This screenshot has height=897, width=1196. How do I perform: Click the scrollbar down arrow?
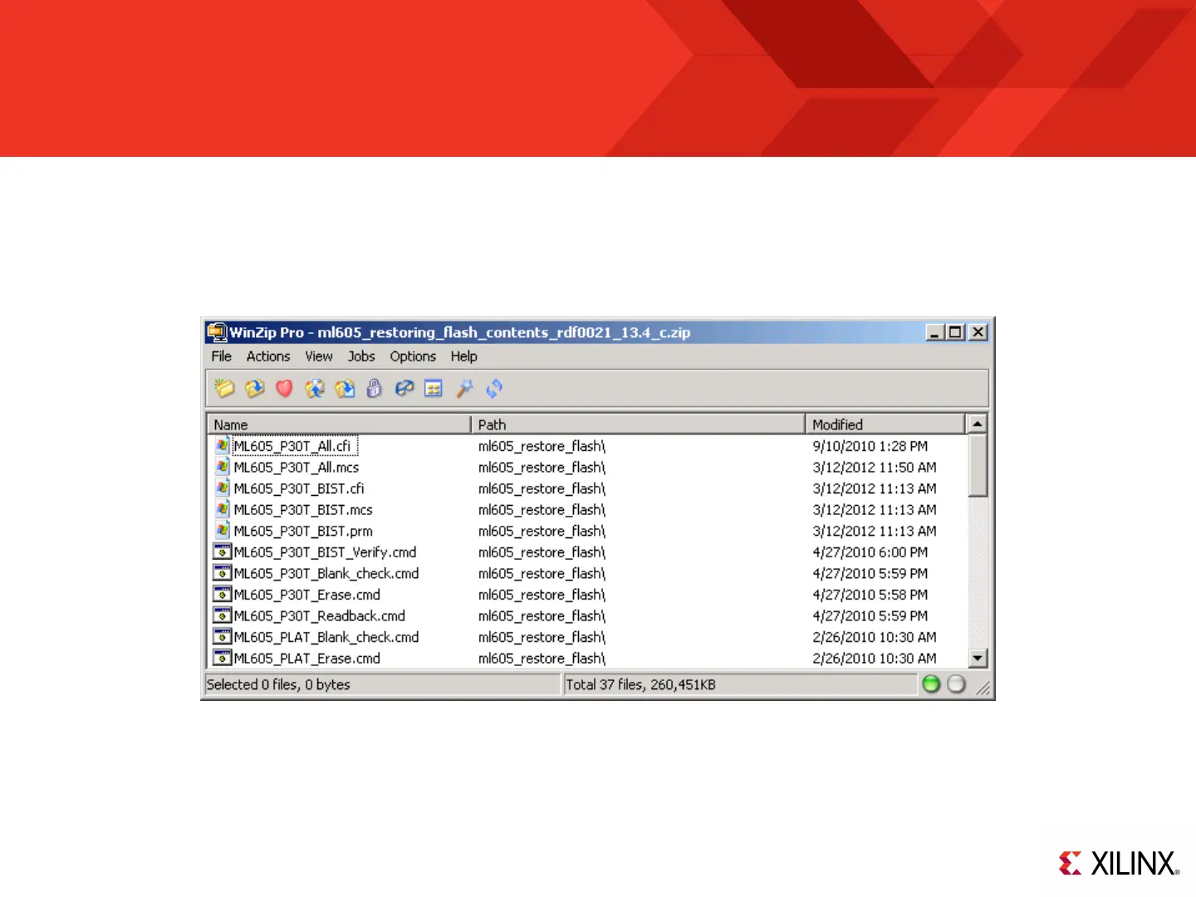coord(978,658)
